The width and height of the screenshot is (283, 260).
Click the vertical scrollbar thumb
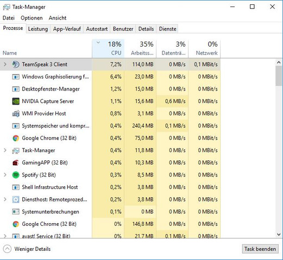coord(279,76)
